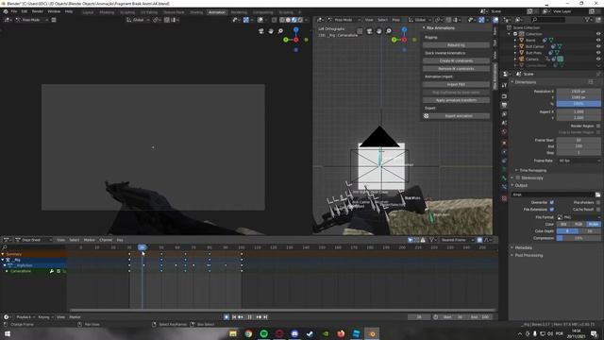Pause animation playback
Screen dimensions: 604x340
point(249,317)
